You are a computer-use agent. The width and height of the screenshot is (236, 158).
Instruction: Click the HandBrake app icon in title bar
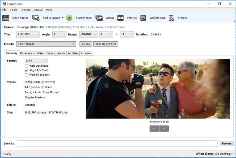(4, 4)
